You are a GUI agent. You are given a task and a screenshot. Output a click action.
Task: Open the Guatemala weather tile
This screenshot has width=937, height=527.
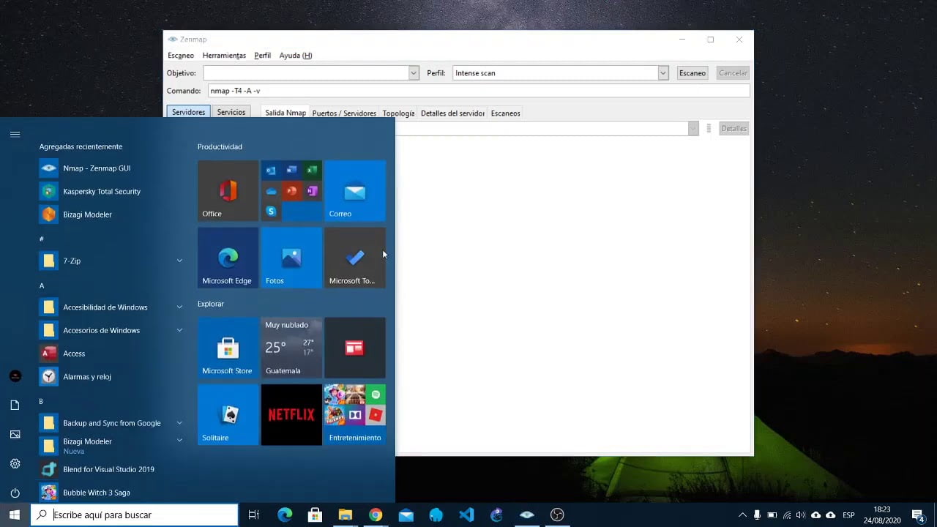tap(291, 348)
